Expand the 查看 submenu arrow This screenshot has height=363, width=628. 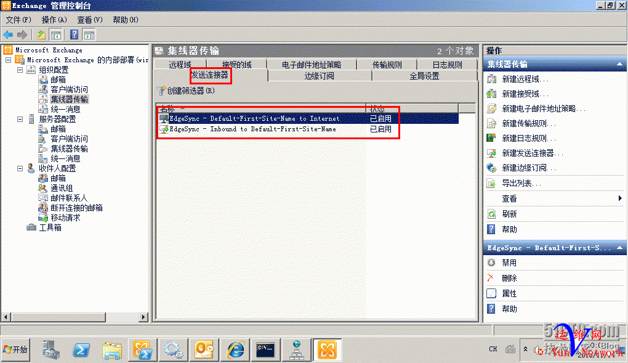point(620,198)
